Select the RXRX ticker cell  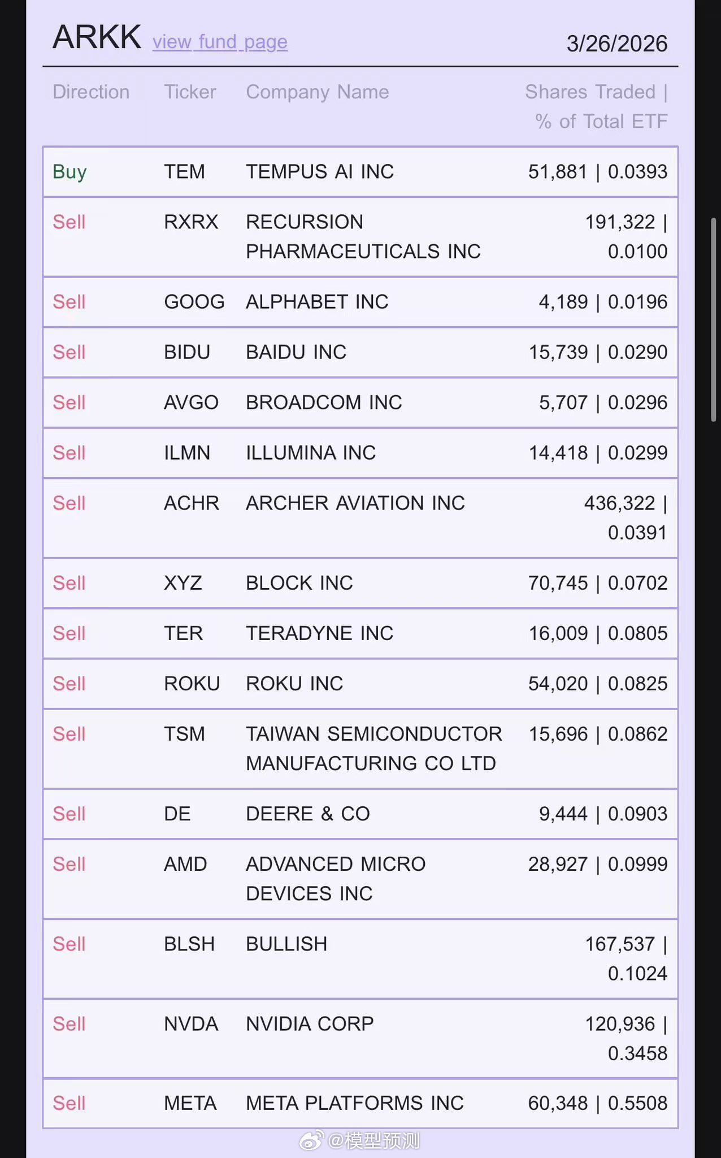tap(191, 222)
